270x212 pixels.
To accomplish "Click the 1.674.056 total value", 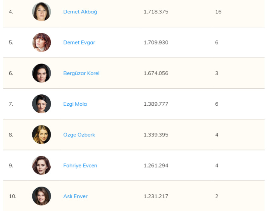I will [x=156, y=73].
